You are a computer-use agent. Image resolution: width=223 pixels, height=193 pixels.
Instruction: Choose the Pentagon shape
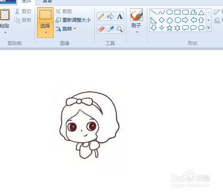click(170, 20)
